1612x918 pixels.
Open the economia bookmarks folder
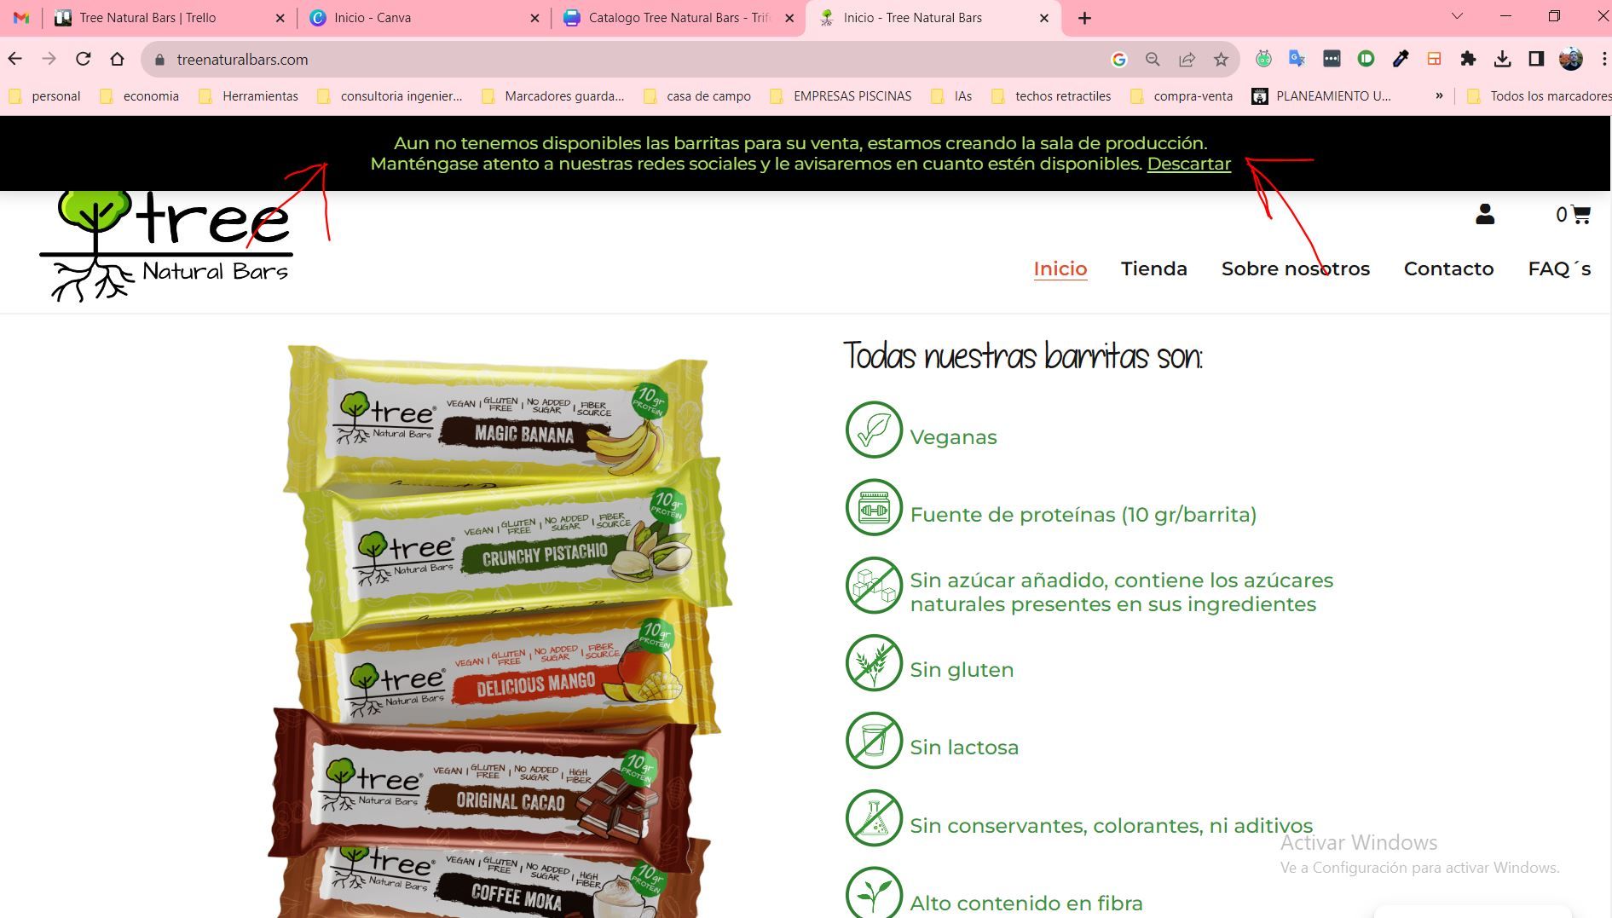click(140, 96)
